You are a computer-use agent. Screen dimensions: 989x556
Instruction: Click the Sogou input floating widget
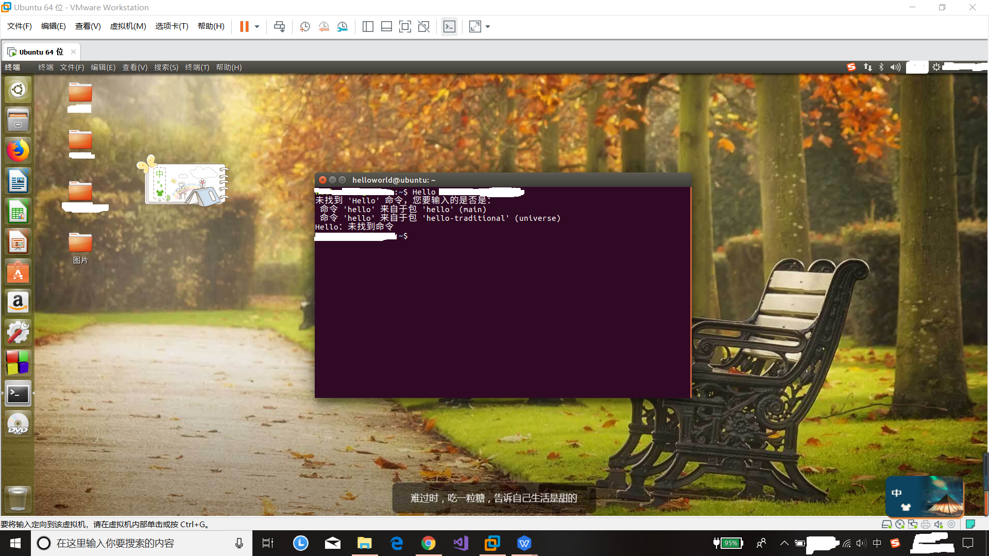(x=924, y=496)
